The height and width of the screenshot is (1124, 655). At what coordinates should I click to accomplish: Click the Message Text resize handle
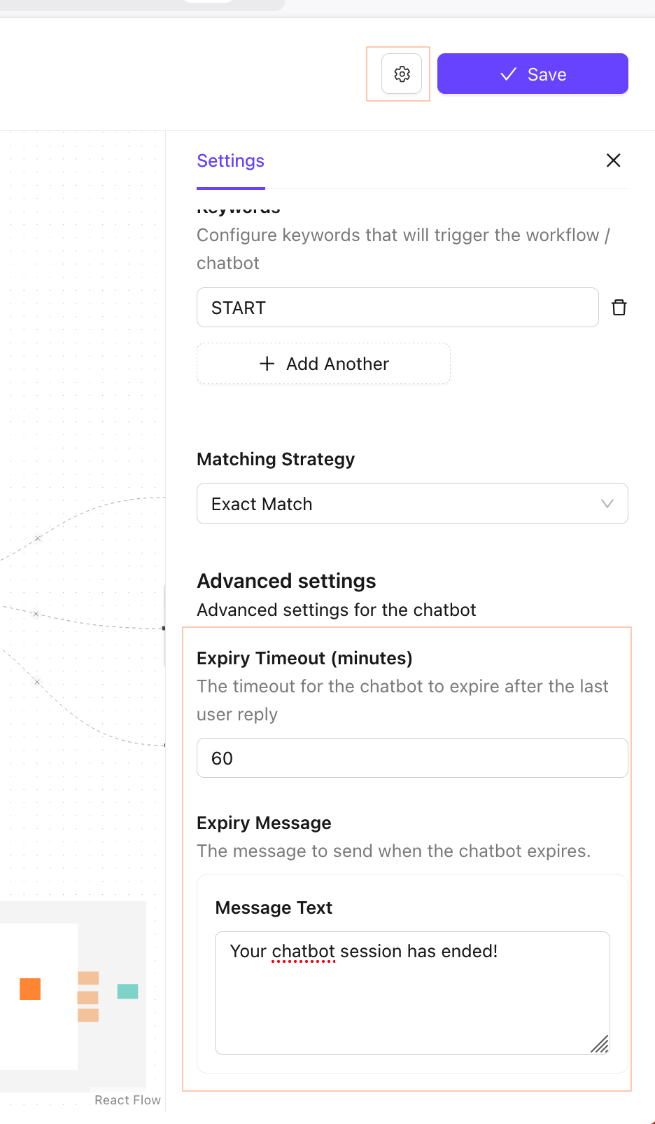[x=600, y=1044]
